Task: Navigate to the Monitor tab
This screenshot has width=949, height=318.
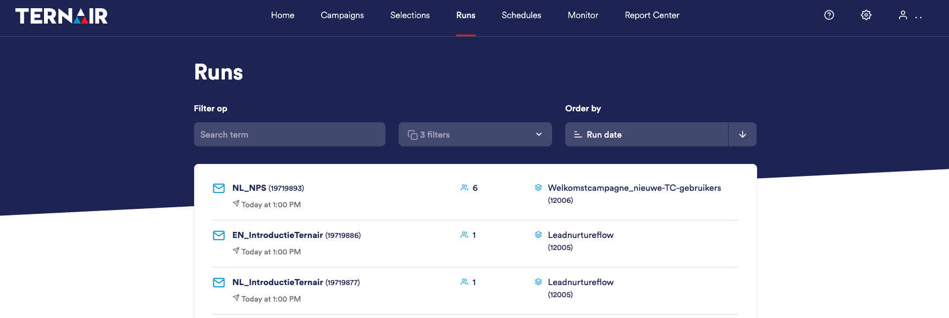Action: point(583,15)
